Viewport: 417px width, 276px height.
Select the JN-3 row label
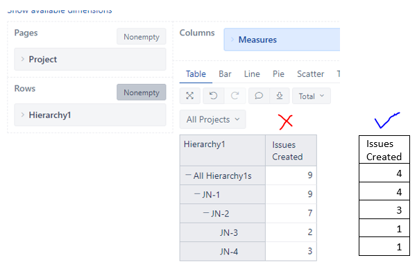click(x=229, y=233)
